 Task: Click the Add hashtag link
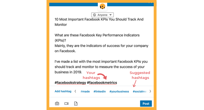[63, 91]
